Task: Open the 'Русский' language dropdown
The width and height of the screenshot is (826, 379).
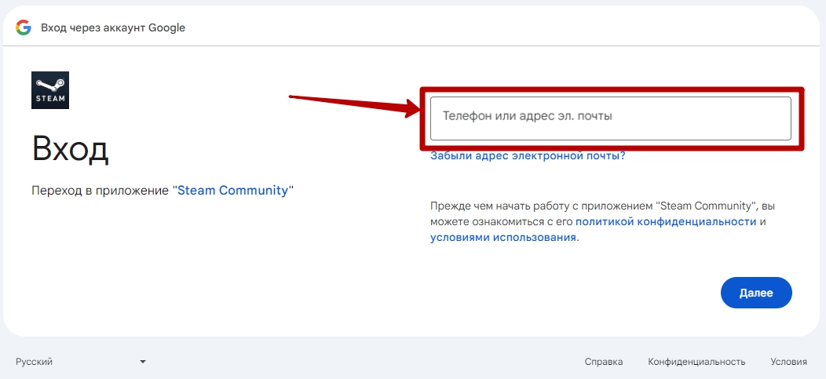Action: [81, 362]
